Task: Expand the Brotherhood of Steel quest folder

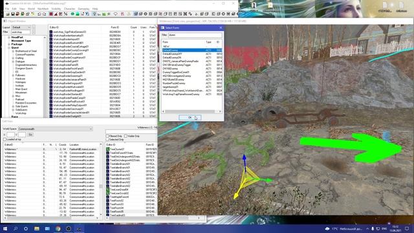Action: pos(13,51)
